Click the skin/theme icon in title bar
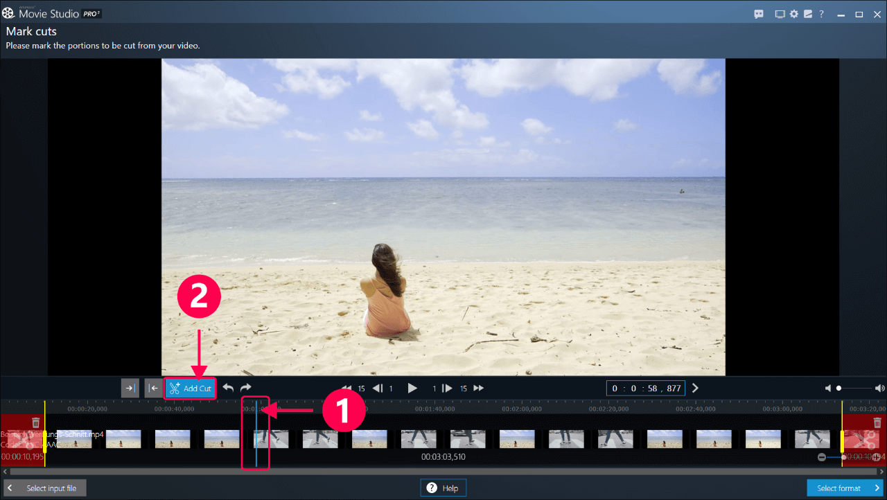 (x=808, y=14)
